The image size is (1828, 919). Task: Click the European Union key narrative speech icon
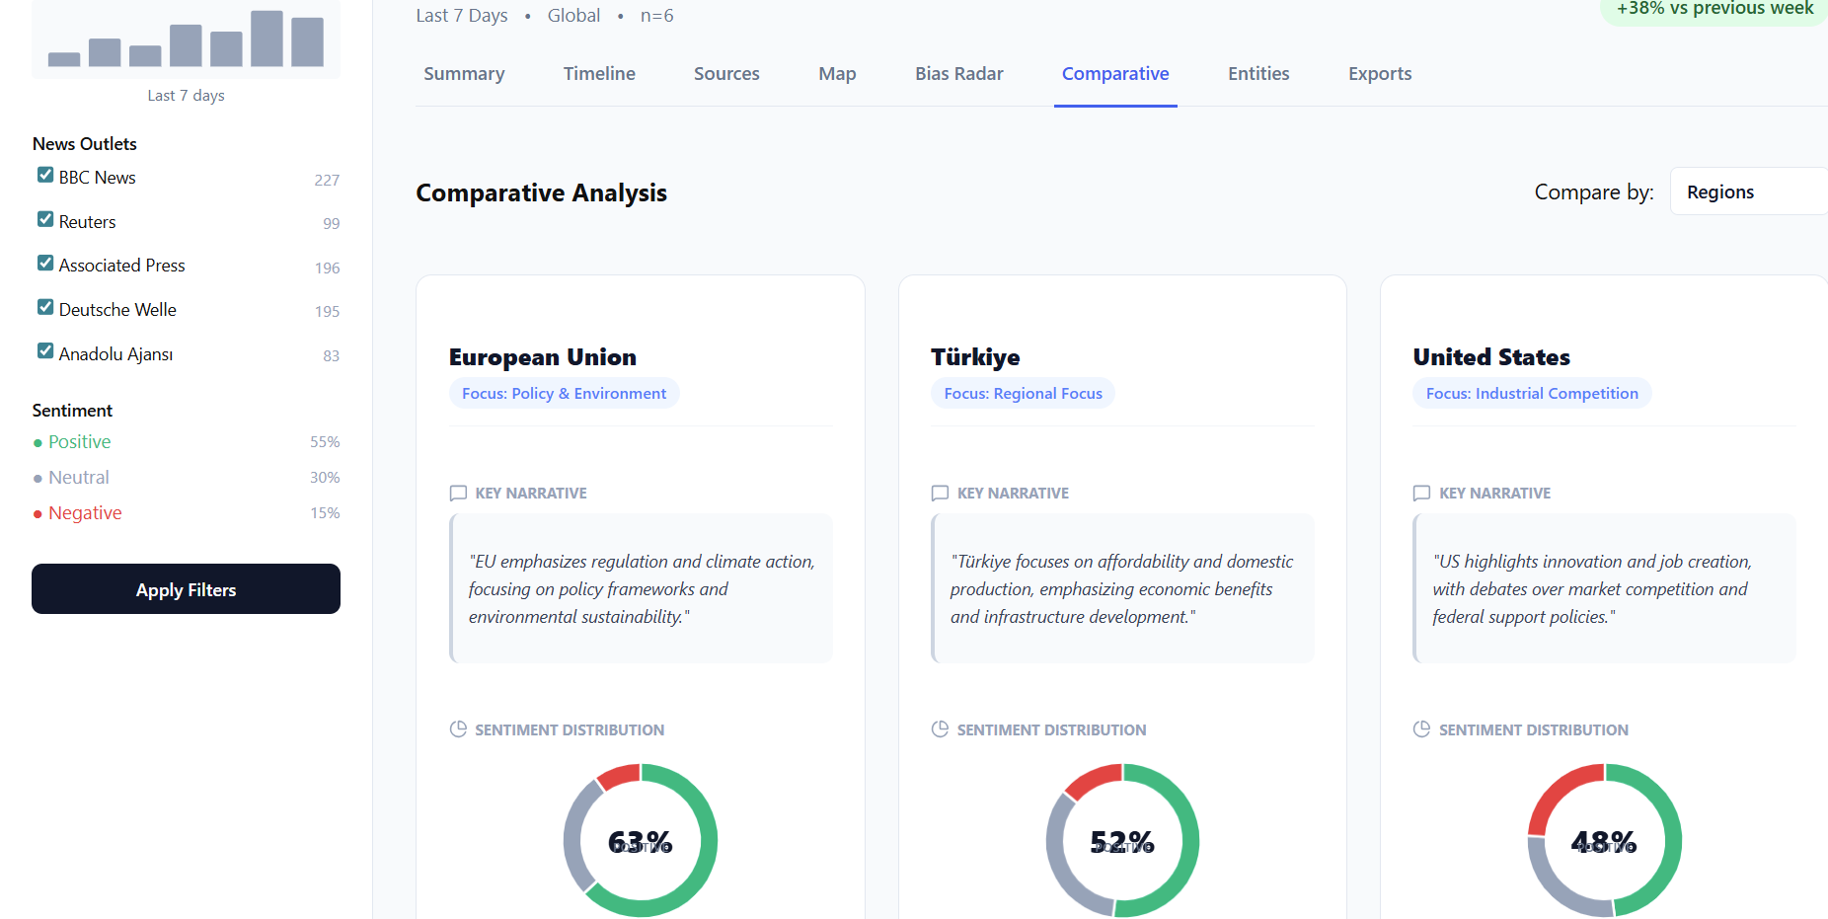458,493
